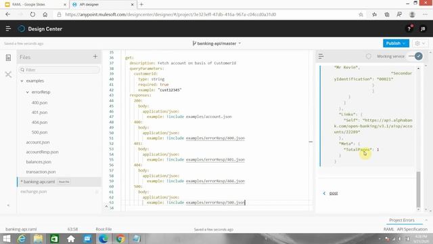The image size is (433, 244).
Task: Click the examples/errorResp/400.json include link
Action: coord(215,138)
